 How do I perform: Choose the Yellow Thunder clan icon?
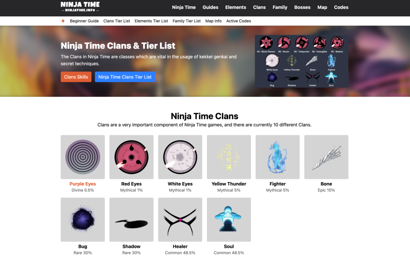pos(229,157)
